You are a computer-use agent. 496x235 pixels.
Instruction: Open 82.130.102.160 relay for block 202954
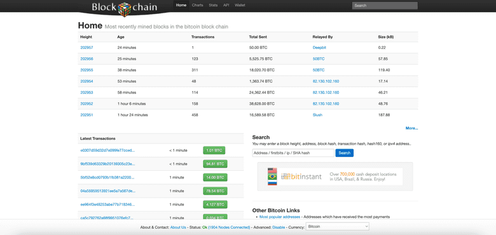pos(326,81)
